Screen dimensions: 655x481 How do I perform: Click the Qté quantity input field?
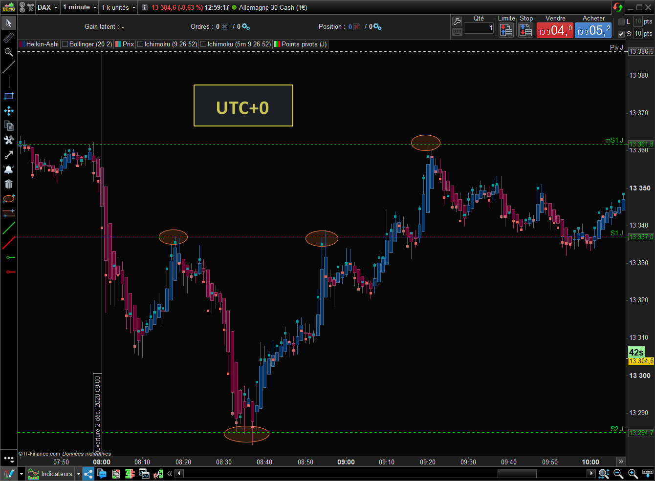coord(479,28)
